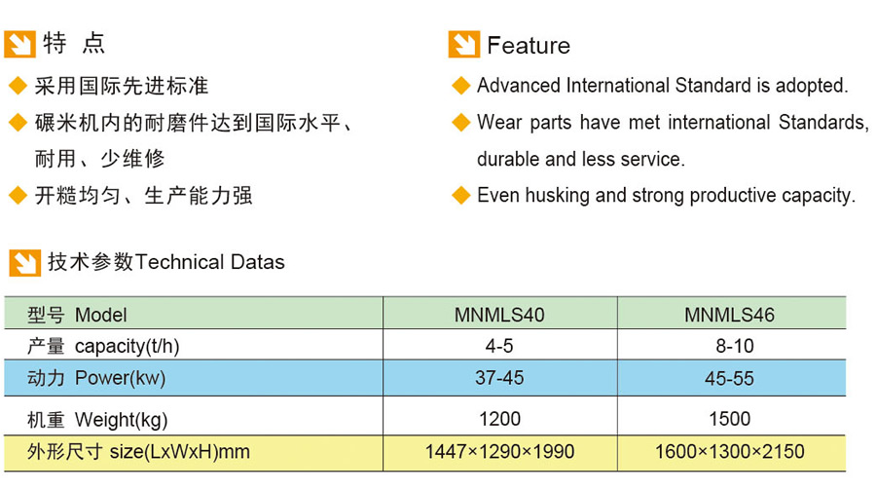Click the orange arrow icon beside 特点
876x491 pixels.
(x=19, y=45)
